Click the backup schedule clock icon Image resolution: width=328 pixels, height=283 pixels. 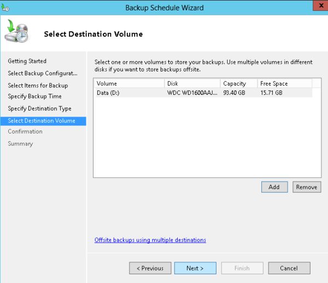[17, 31]
